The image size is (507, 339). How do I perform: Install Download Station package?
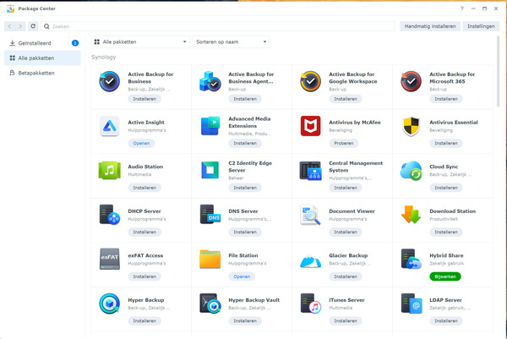446,232
